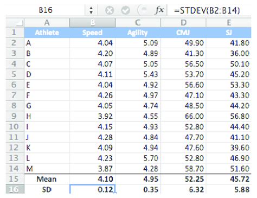Image resolution: width=257 pixels, height=198 pixels.
Task: Click the Name Box showing B16
Action: 46,10
